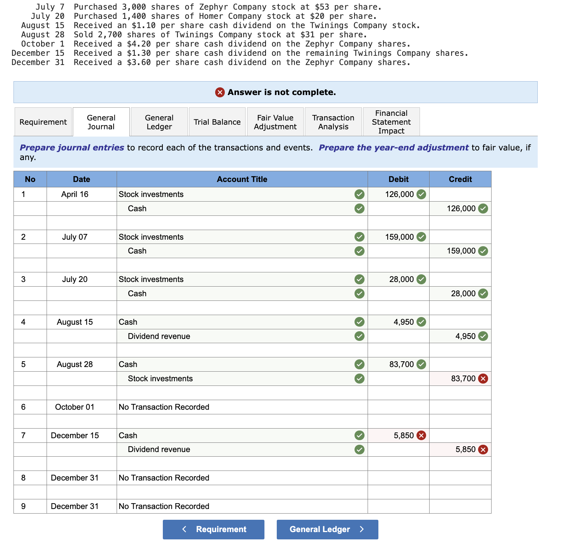Click the October 01 date cell

coord(82,407)
